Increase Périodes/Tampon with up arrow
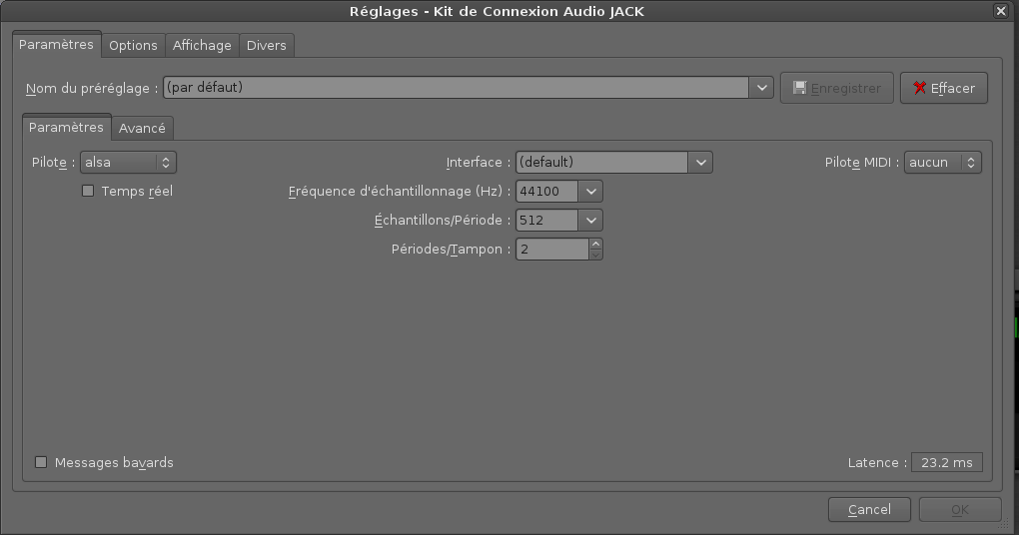Screen dimensions: 1019x535 tap(596, 245)
